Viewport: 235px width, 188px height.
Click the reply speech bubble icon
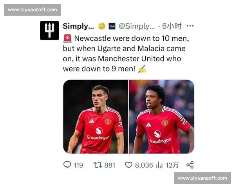click(67, 165)
